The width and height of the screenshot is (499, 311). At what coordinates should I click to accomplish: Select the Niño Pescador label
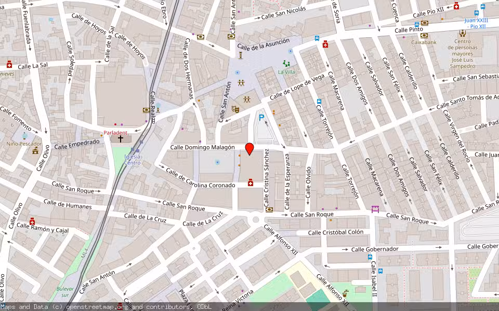(24, 144)
